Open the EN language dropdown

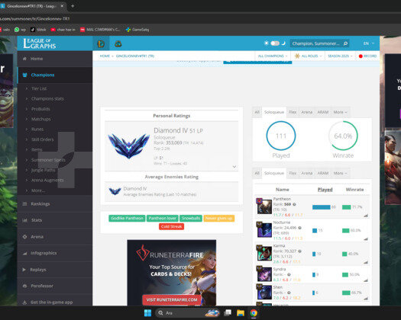coord(368,43)
